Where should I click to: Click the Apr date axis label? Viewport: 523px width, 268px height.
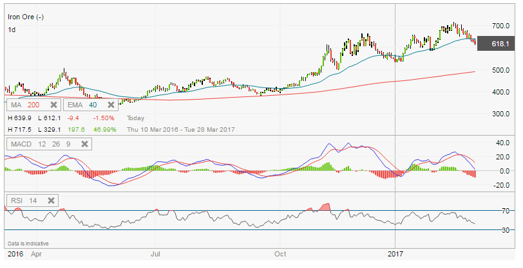(36, 254)
